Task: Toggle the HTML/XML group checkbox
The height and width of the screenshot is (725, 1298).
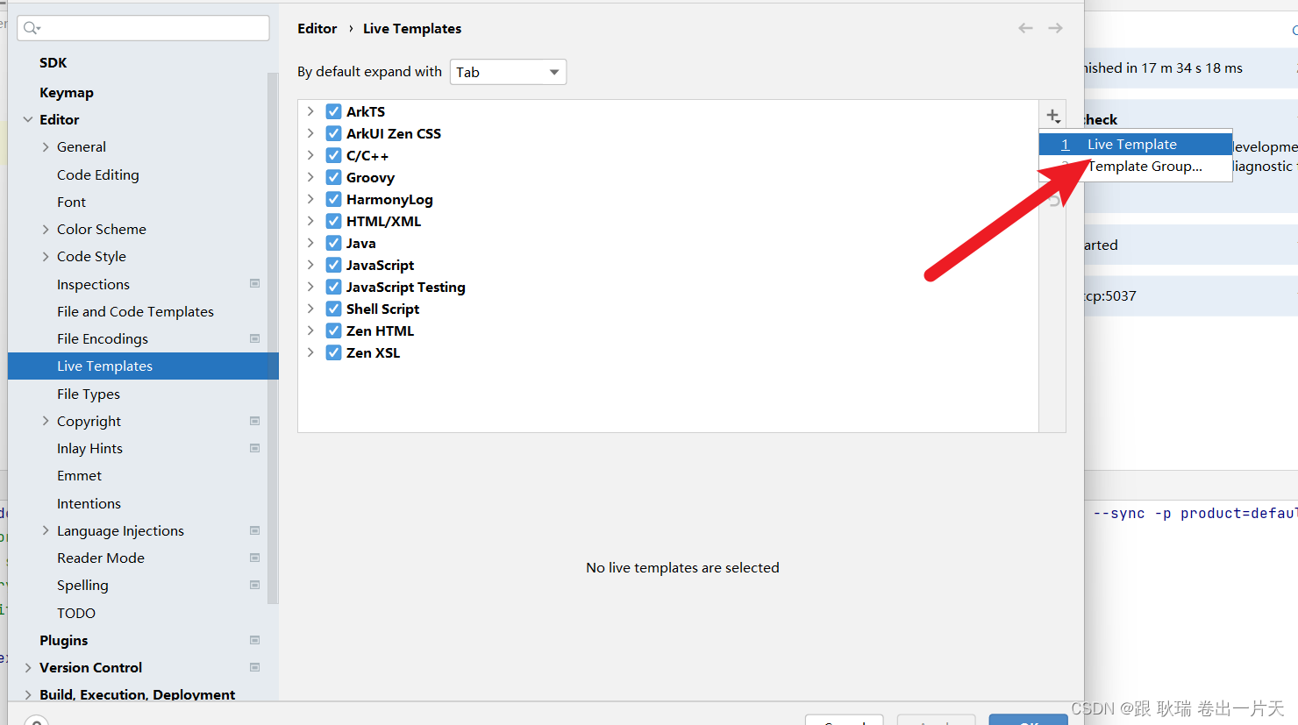Action: pyautogui.click(x=333, y=221)
